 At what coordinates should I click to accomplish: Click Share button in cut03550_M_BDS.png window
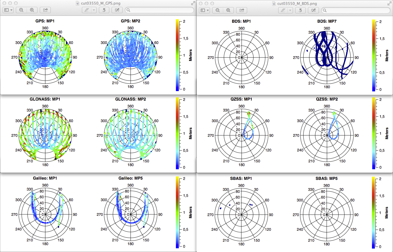pos(242,10)
